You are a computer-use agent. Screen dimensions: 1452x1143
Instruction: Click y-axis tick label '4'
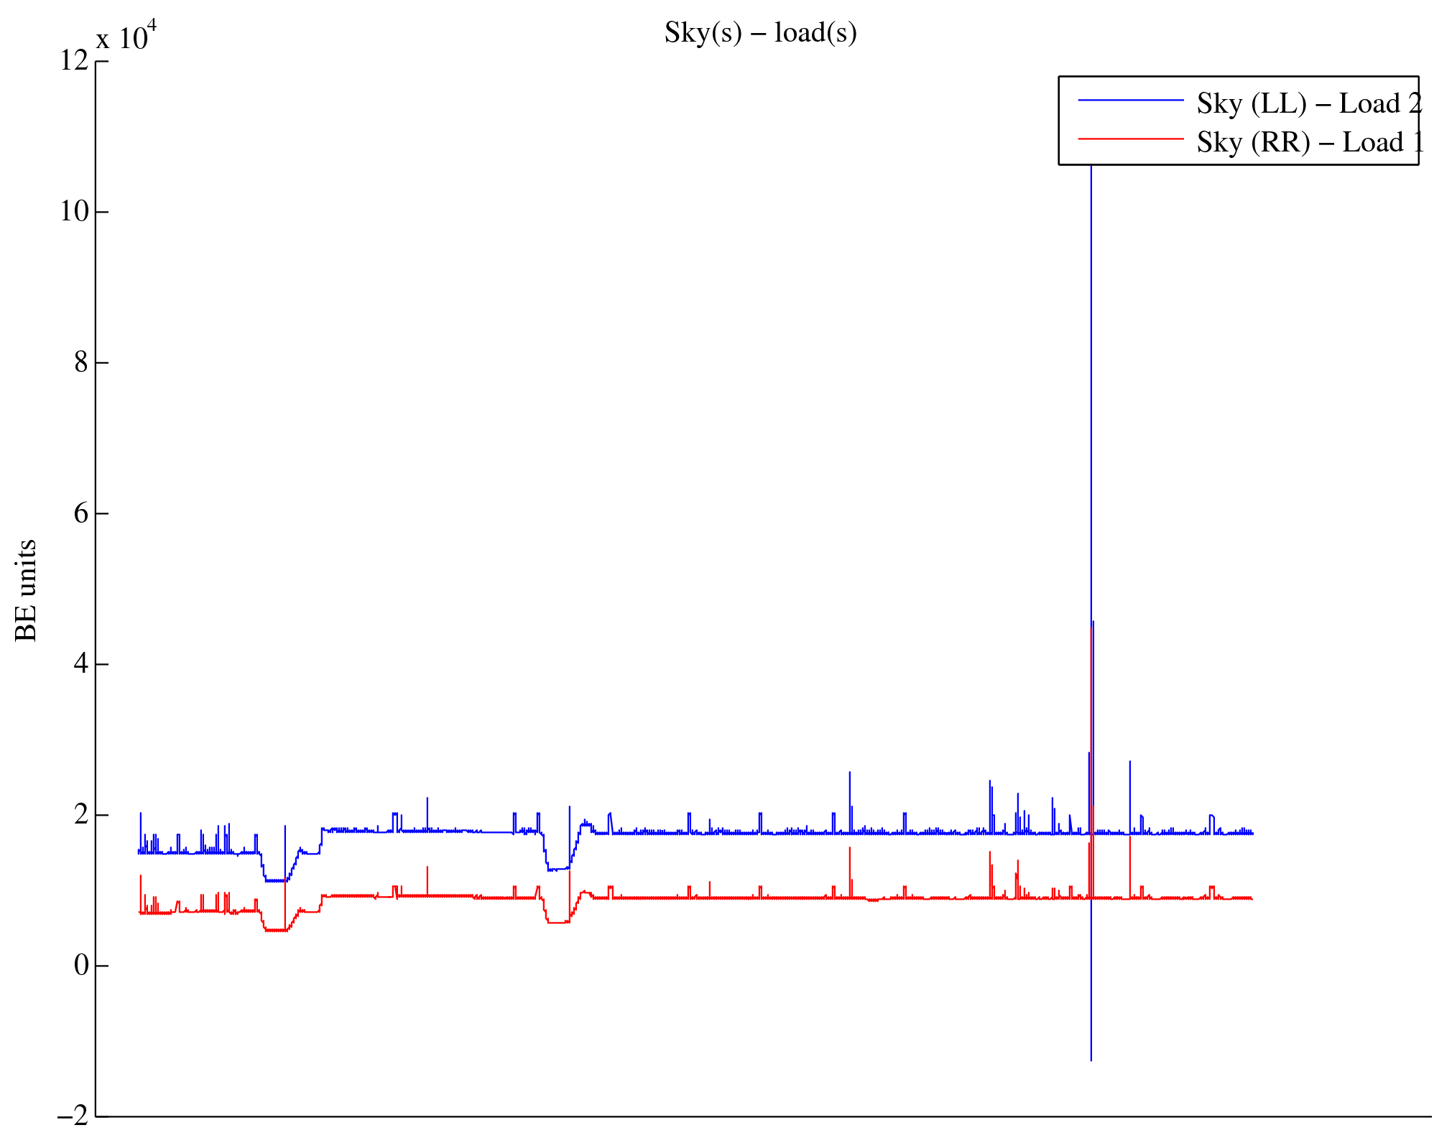pos(81,664)
